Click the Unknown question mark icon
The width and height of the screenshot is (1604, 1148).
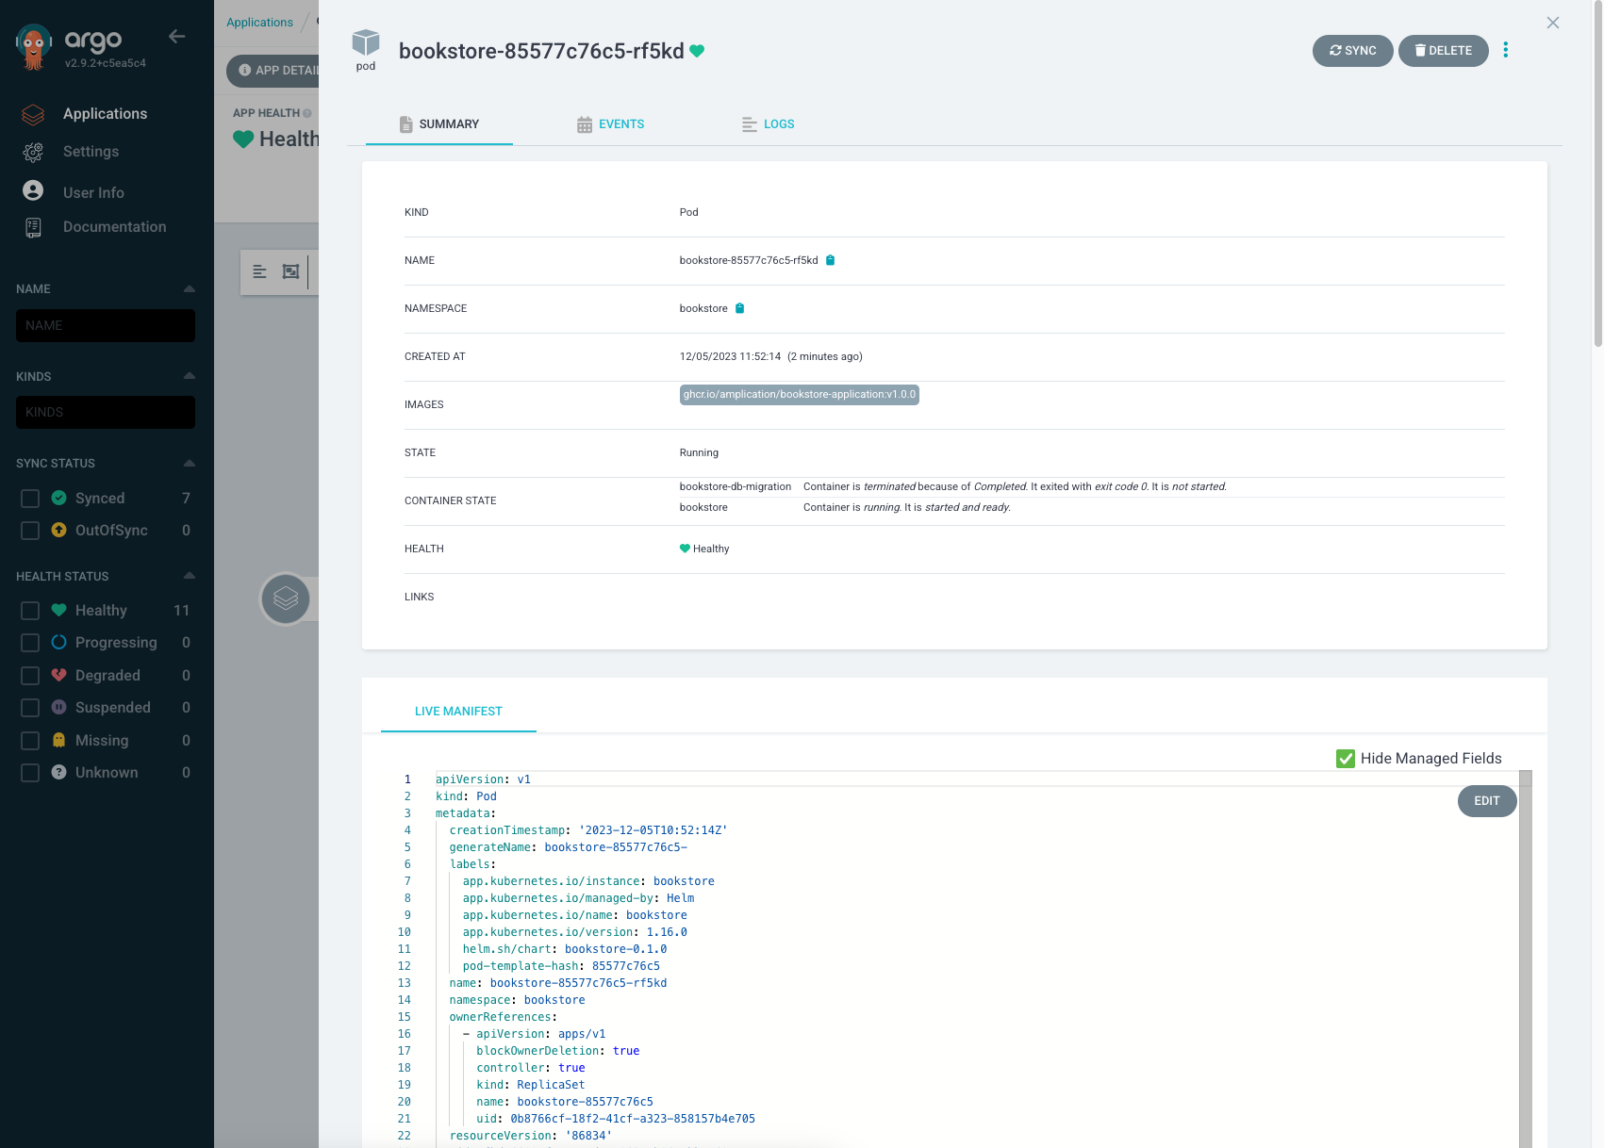pyautogui.click(x=58, y=772)
